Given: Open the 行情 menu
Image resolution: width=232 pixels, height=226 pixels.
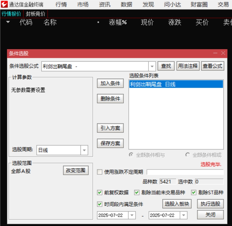Looking at the screenshot, I should (x=61, y=4).
